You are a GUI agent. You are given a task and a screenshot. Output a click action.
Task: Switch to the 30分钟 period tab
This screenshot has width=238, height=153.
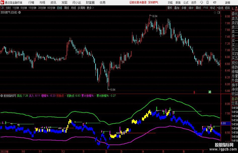[42, 8]
